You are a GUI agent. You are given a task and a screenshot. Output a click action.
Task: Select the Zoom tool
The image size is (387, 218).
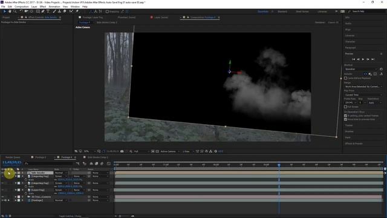15,12
